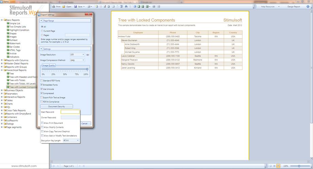Click the green icon beside Simple List
313x169 pixels.
[x=8, y=23]
